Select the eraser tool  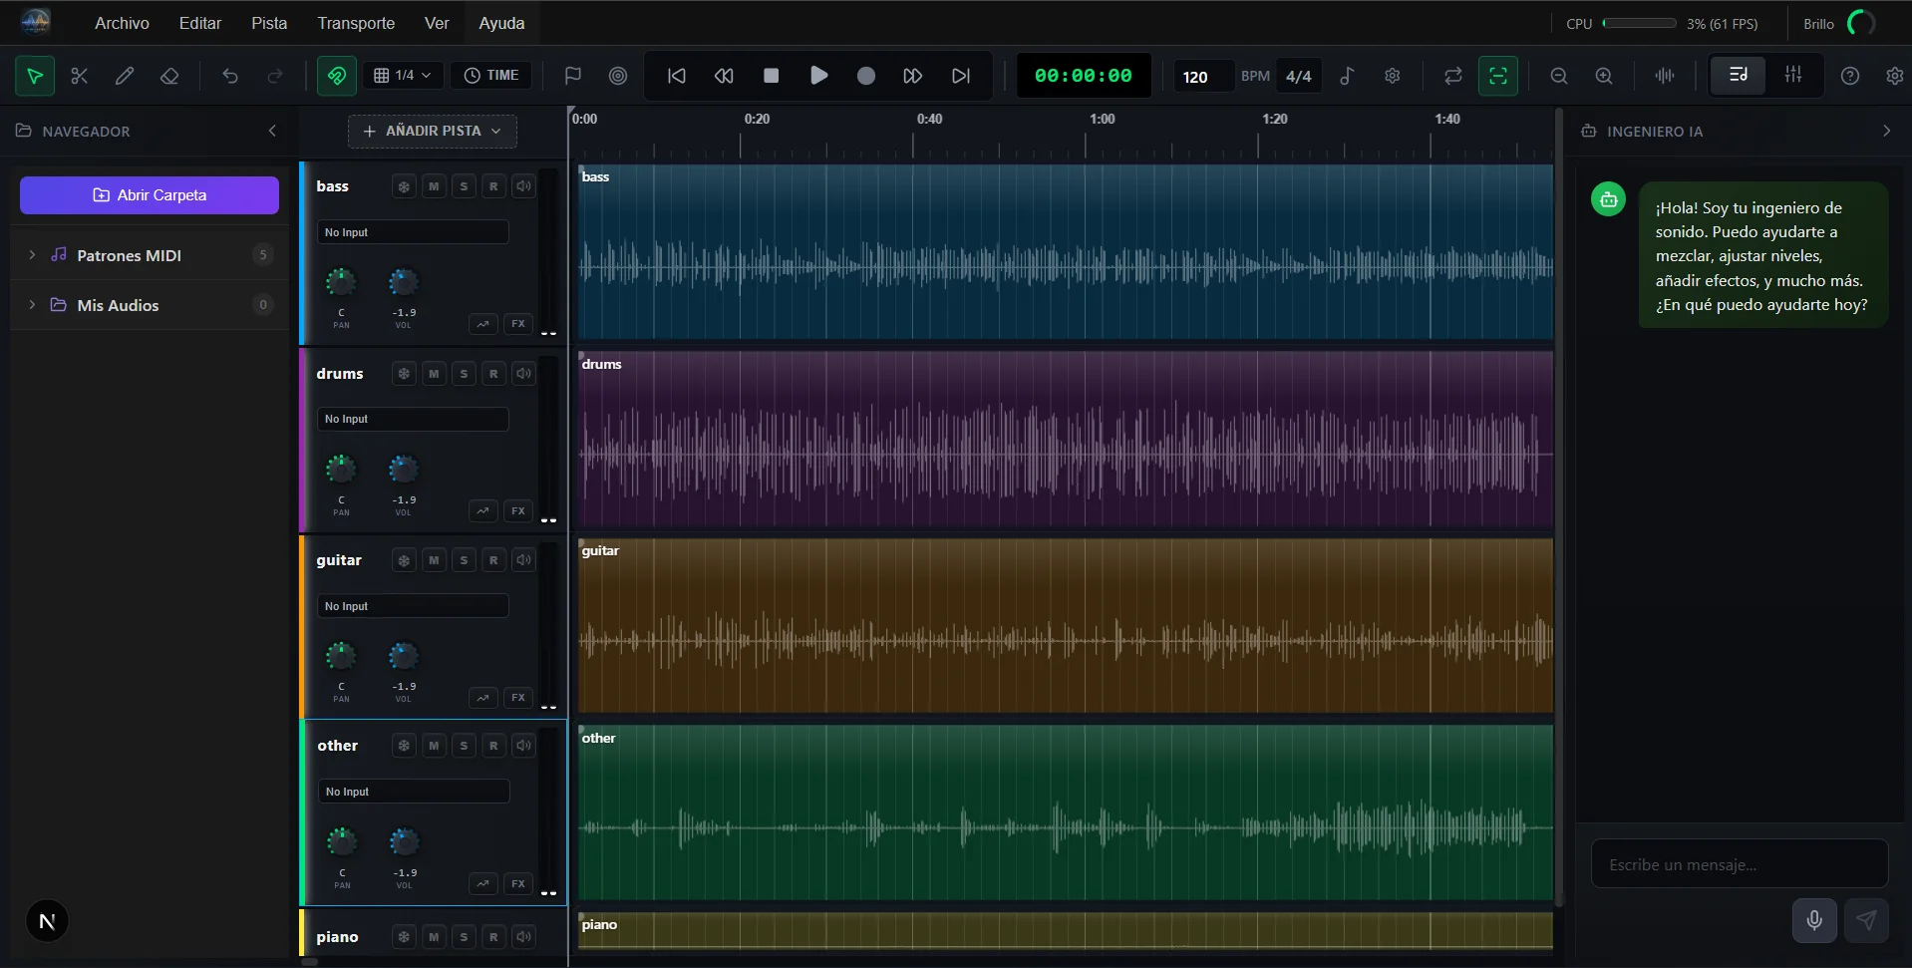pyautogui.click(x=169, y=76)
